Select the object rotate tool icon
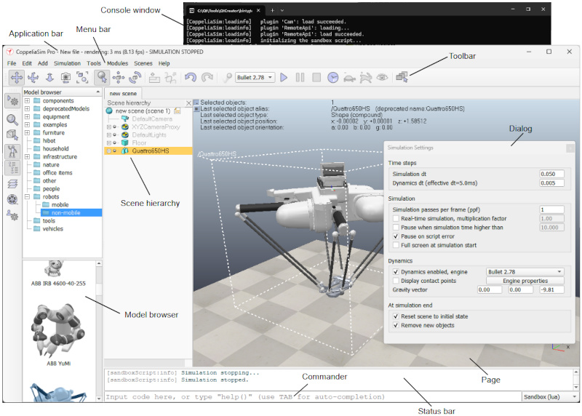 pyautogui.click(x=135, y=78)
